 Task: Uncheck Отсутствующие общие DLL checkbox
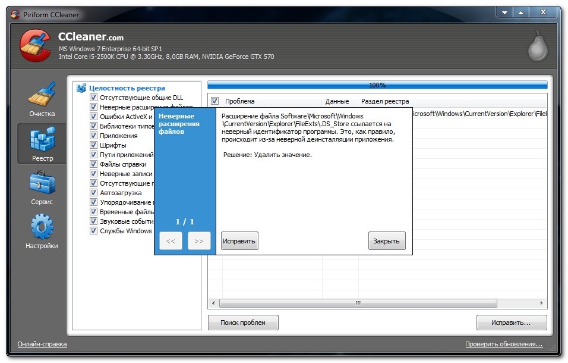93,98
